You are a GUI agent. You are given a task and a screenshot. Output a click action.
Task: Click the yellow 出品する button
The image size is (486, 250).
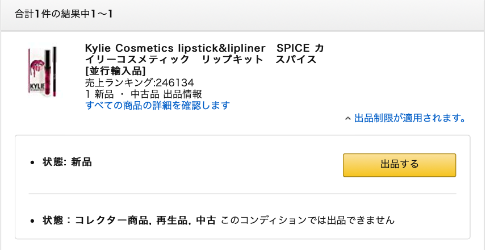pos(399,165)
